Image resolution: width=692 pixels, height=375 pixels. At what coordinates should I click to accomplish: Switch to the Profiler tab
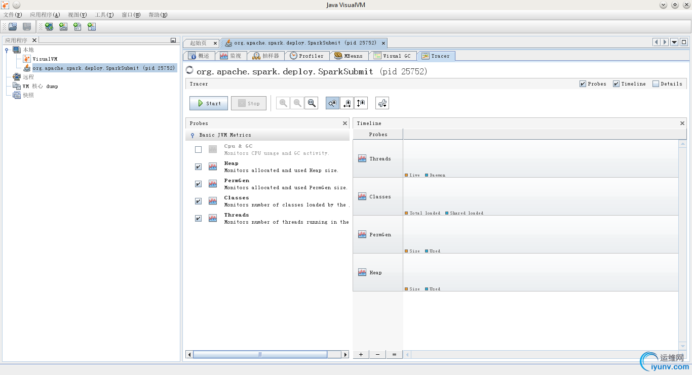[x=307, y=56]
